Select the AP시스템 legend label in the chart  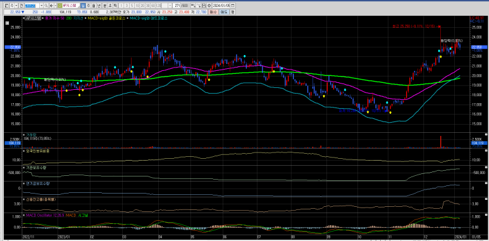click(32, 18)
